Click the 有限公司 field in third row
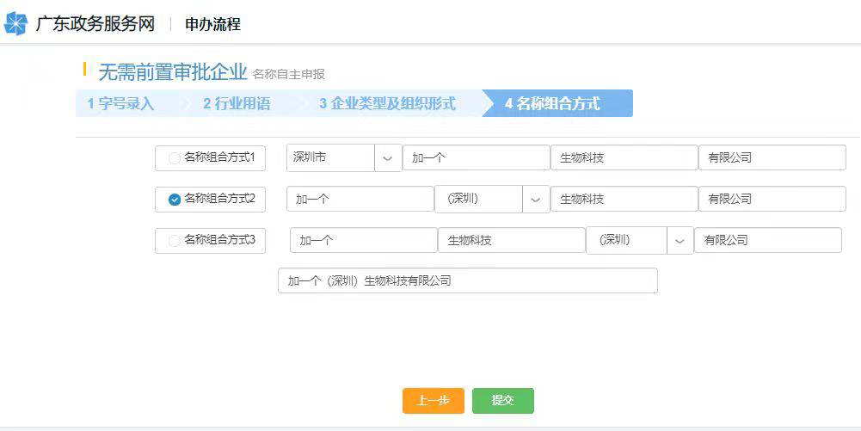The width and height of the screenshot is (861, 431). click(x=766, y=241)
